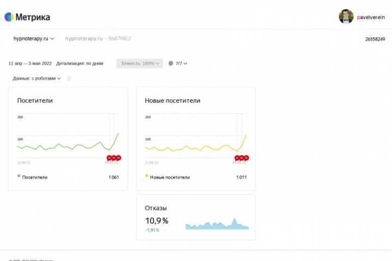This screenshot has height=261, width=392.
Task: Click rightmost red note marker on Новые посетители chart
Action: pyautogui.click(x=246, y=158)
